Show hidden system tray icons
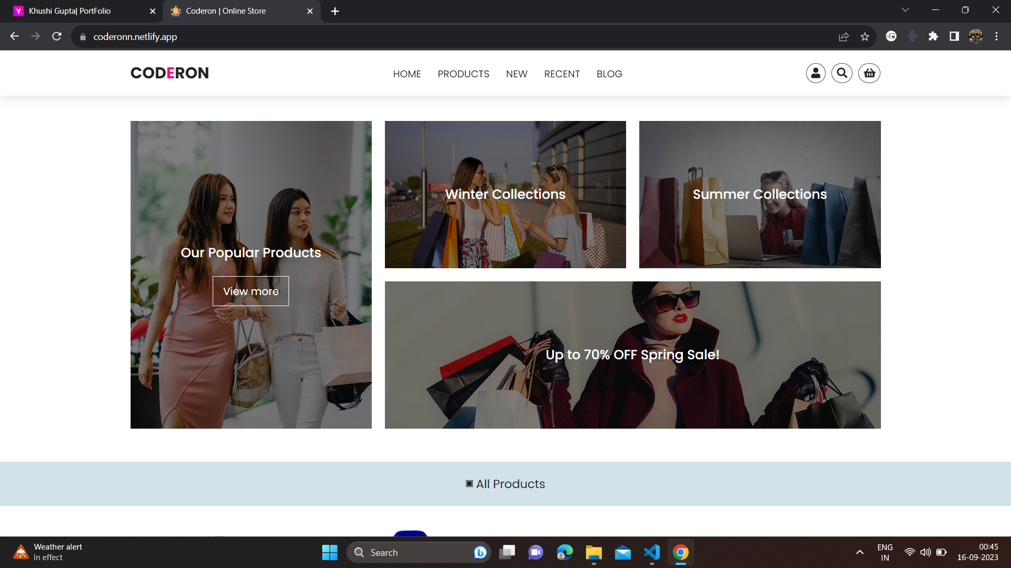Viewport: 1011px width, 568px height. click(x=859, y=552)
